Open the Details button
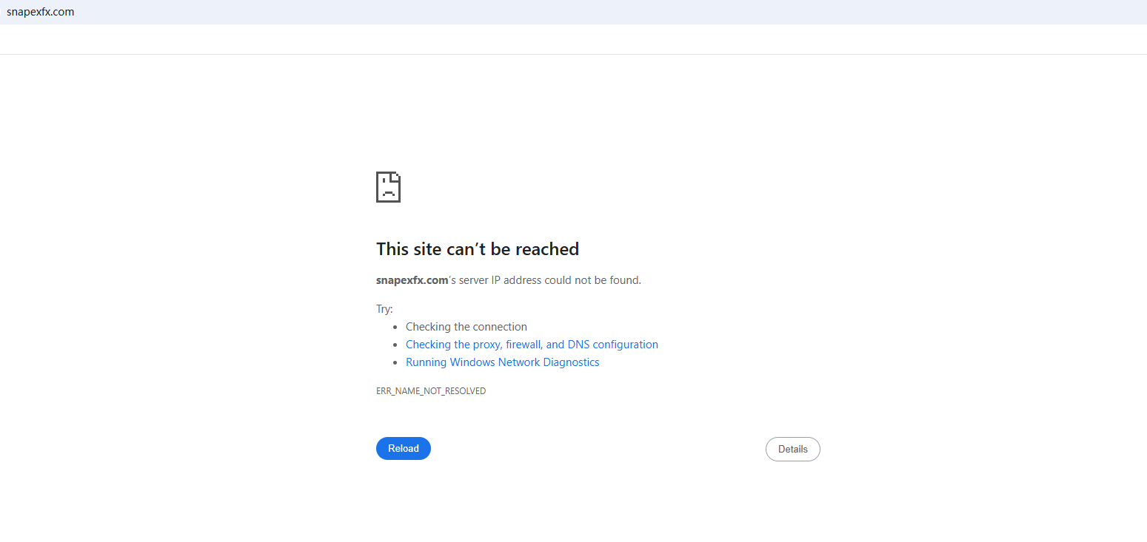 (792, 449)
